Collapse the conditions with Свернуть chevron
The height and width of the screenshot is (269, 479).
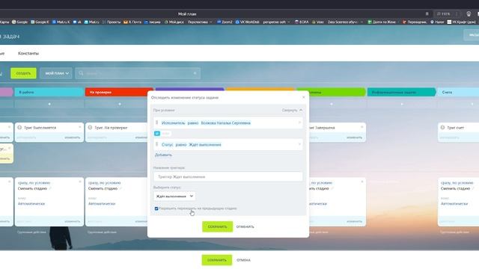coord(292,110)
